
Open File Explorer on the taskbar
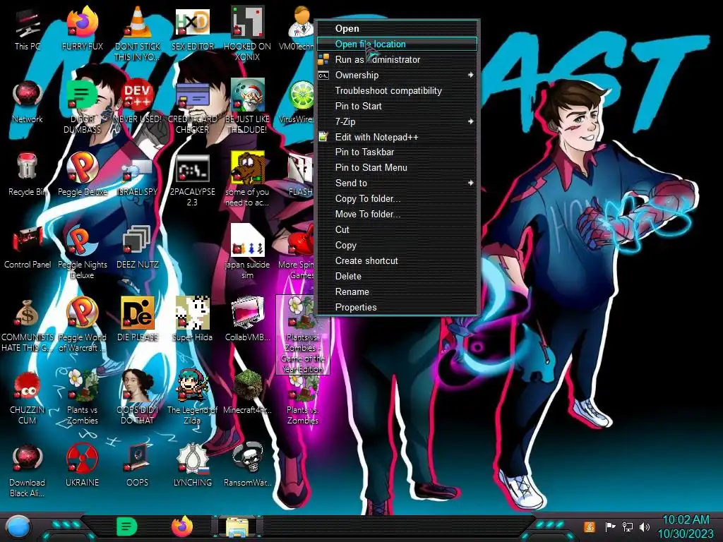(237, 526)
